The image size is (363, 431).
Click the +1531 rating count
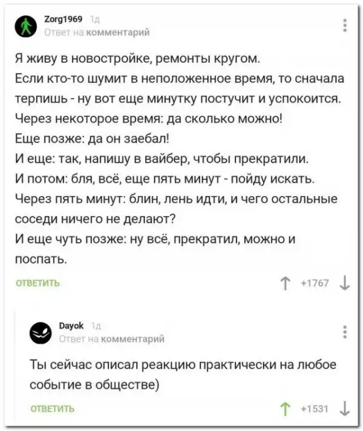pos(315,408)
